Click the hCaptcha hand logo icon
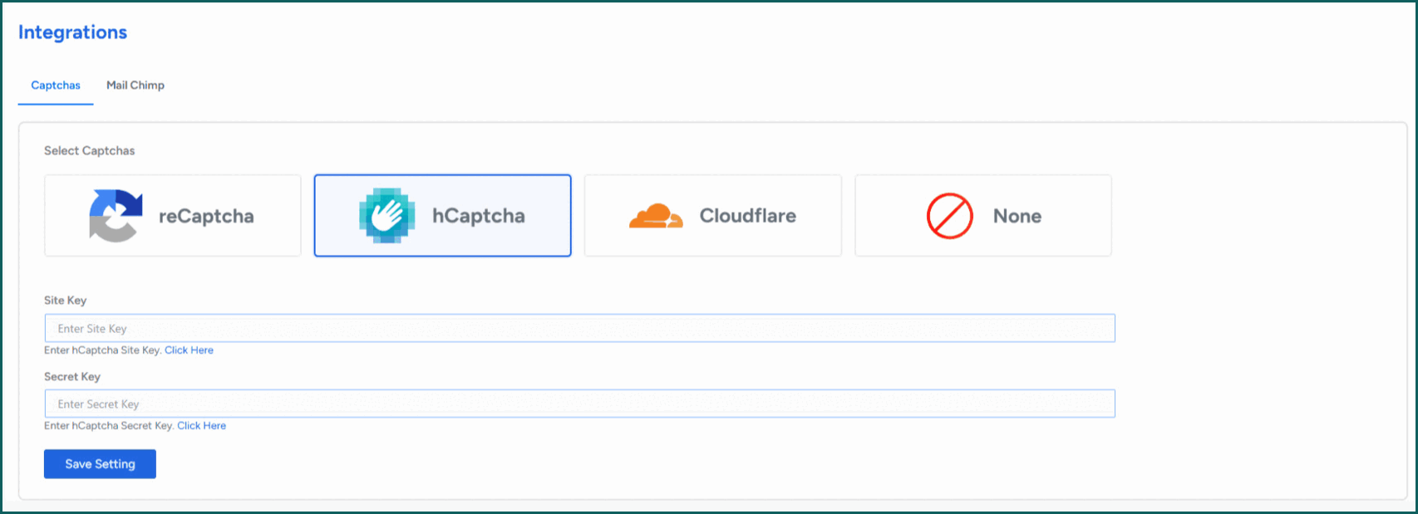Image resolution: width=1418 pixels, height=514 pixels. [x=387, y=216]
